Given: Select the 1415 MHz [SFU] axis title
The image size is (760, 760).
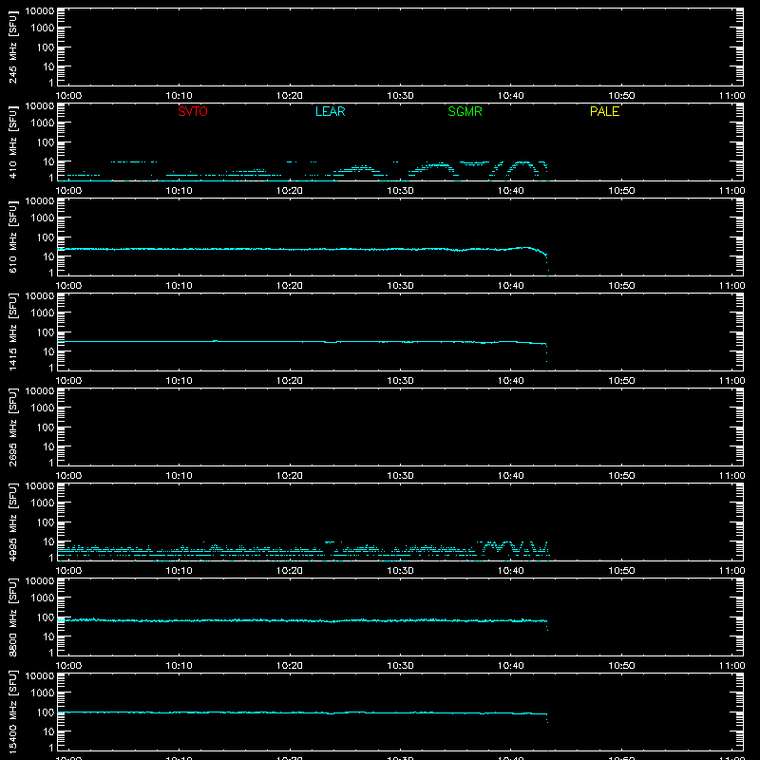Looking at the screenshot, I should click(x=12, y=332).
